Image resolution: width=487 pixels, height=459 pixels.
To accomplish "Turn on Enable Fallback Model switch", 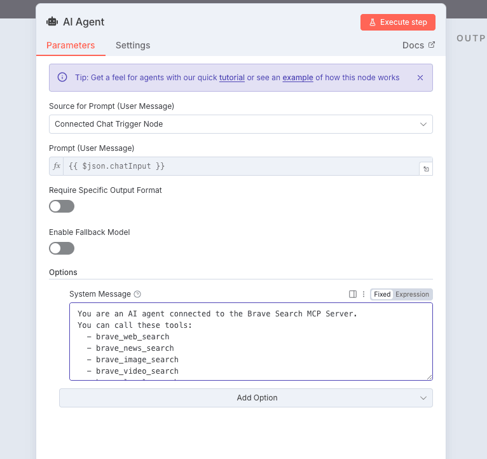I will pos(62,248).
